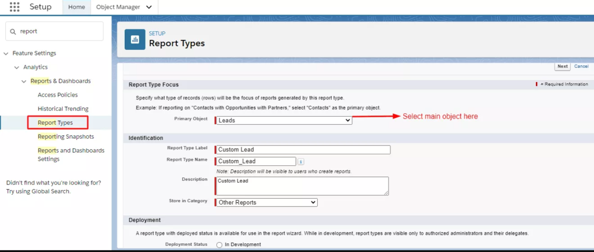The image size is (594, 252).
Task: Click the Identification section header
Action: pyautogui.click(x=146, y=138)
